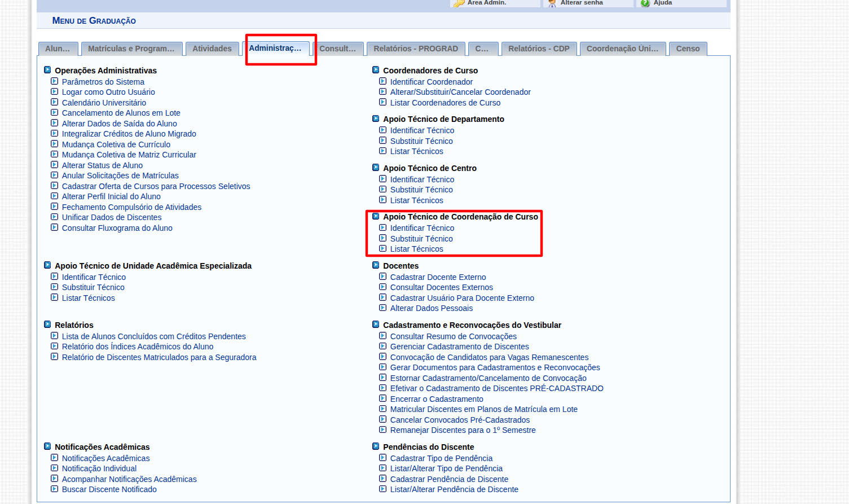Click arrow icon beside Parâmetros do Sistema
The width and height of the screenshot is (849, 504).
click(x=54, y=81)
